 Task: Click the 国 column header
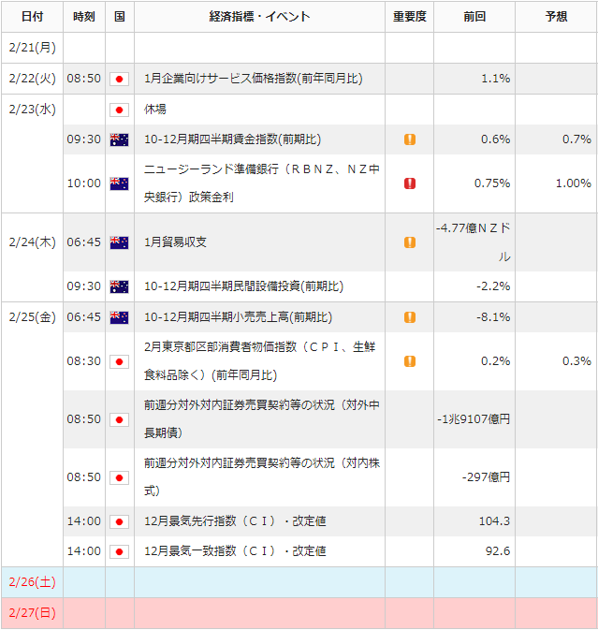pyautogui.click(x=120, y=17)
